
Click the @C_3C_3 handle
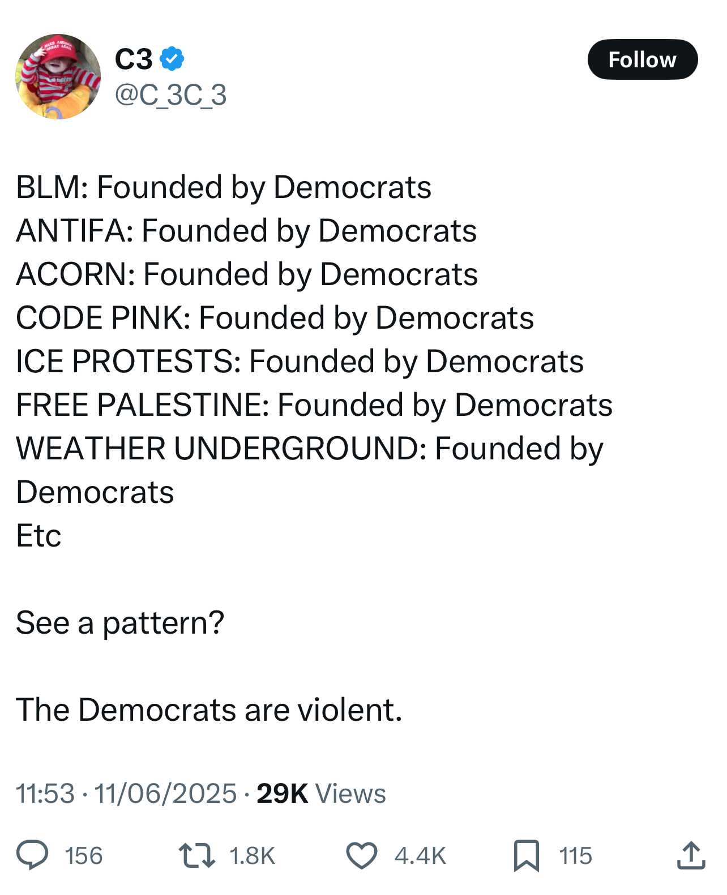pyautogui.click(x=170, y=94)
